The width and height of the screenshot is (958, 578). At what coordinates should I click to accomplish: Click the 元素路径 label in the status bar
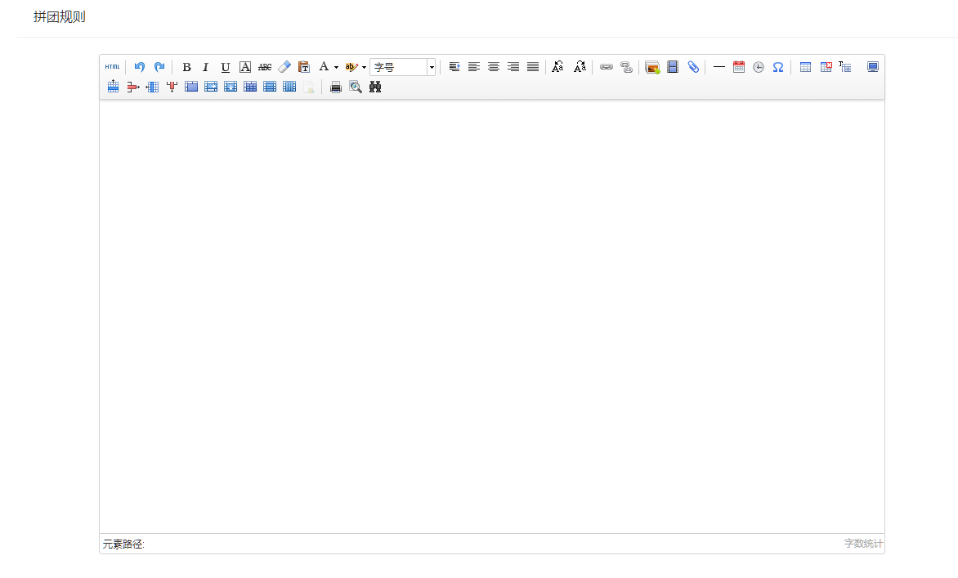[x=123, y=544]
